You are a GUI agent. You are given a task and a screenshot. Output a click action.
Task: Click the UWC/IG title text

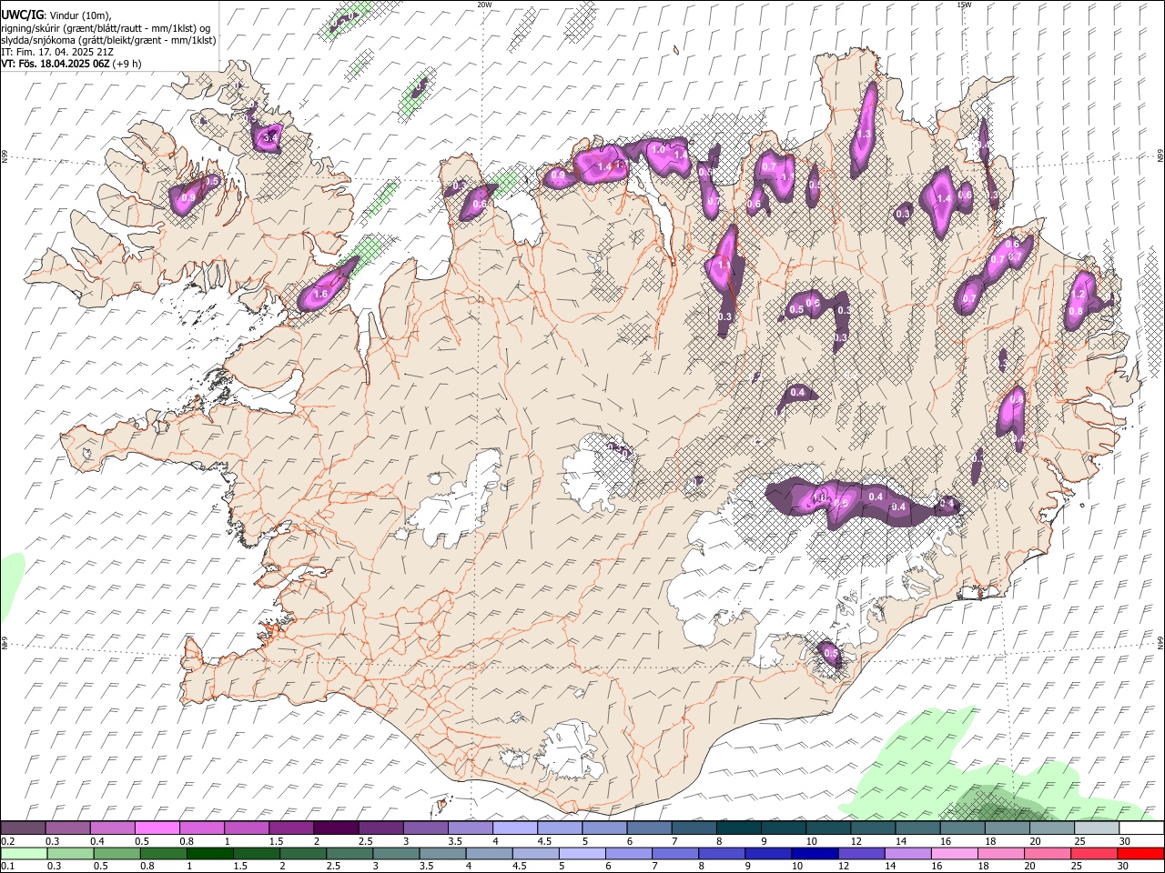[22, 15]
